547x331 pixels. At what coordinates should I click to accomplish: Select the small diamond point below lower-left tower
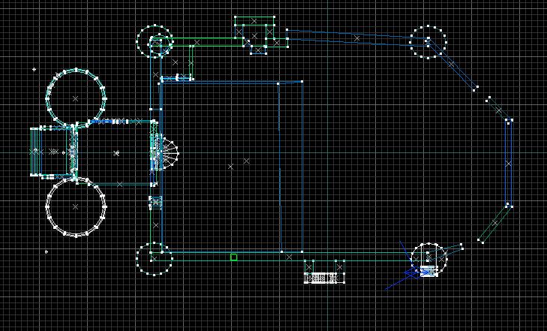(47, 251)
